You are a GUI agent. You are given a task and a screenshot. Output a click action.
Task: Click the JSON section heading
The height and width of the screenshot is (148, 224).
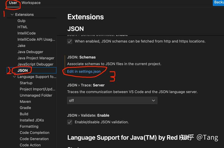coord(76,29)
